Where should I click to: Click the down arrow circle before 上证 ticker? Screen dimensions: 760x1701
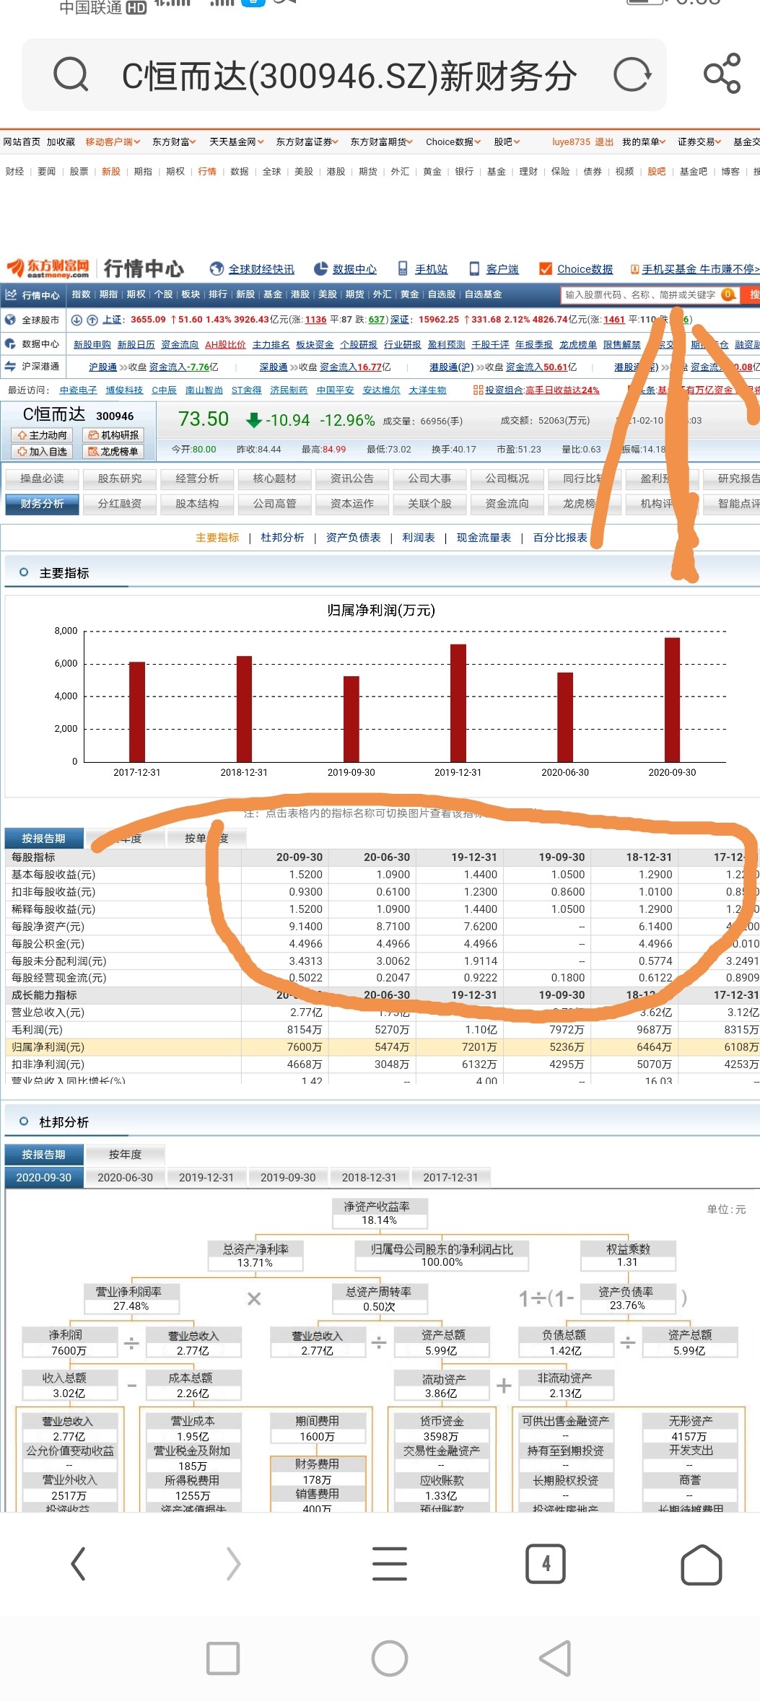click(77, 320)
